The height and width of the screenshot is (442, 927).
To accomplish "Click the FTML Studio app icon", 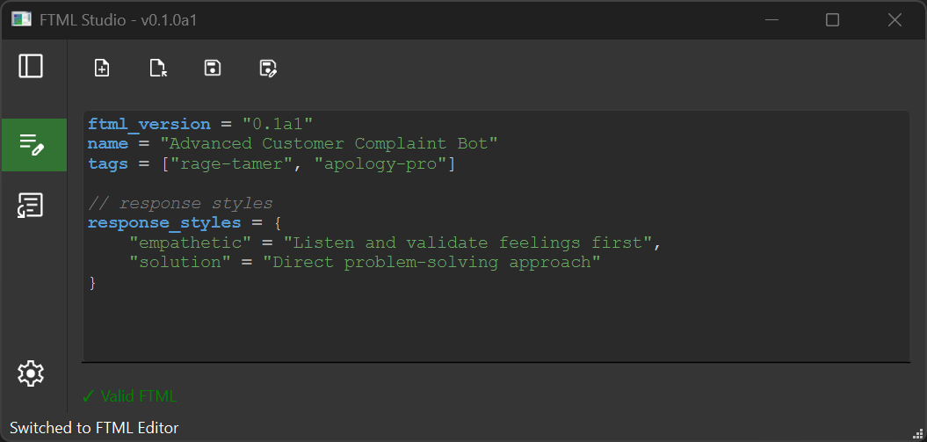I will (22, 19).
